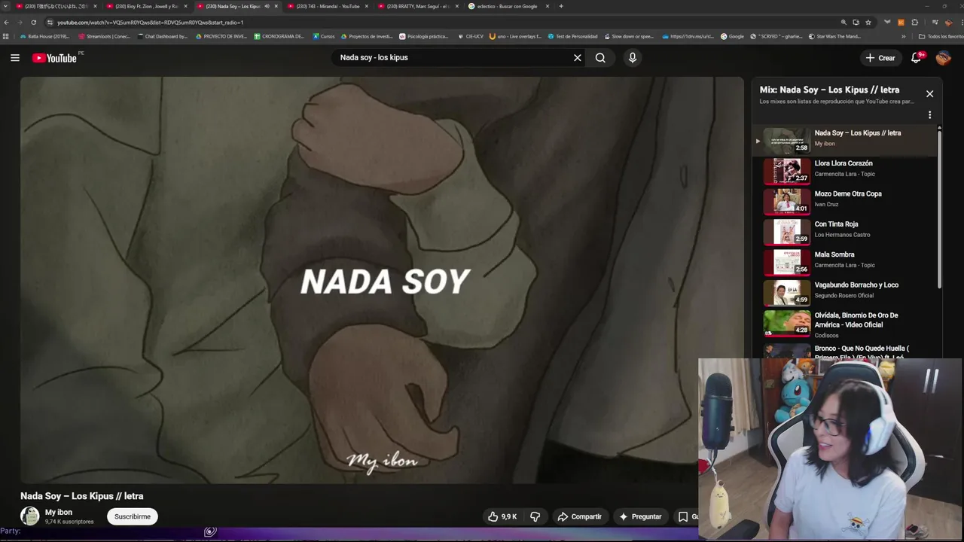The width and height of the screenshot is (964, 542).
Task: Open the Streamloots bookmark
Action: tap(105, 36)
